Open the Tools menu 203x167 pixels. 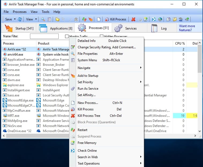[x=46, y=12]
